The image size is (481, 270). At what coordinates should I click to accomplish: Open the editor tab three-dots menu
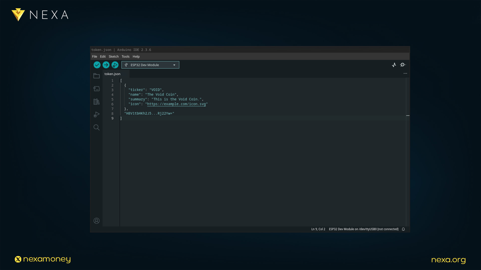(x=405, y=73)
